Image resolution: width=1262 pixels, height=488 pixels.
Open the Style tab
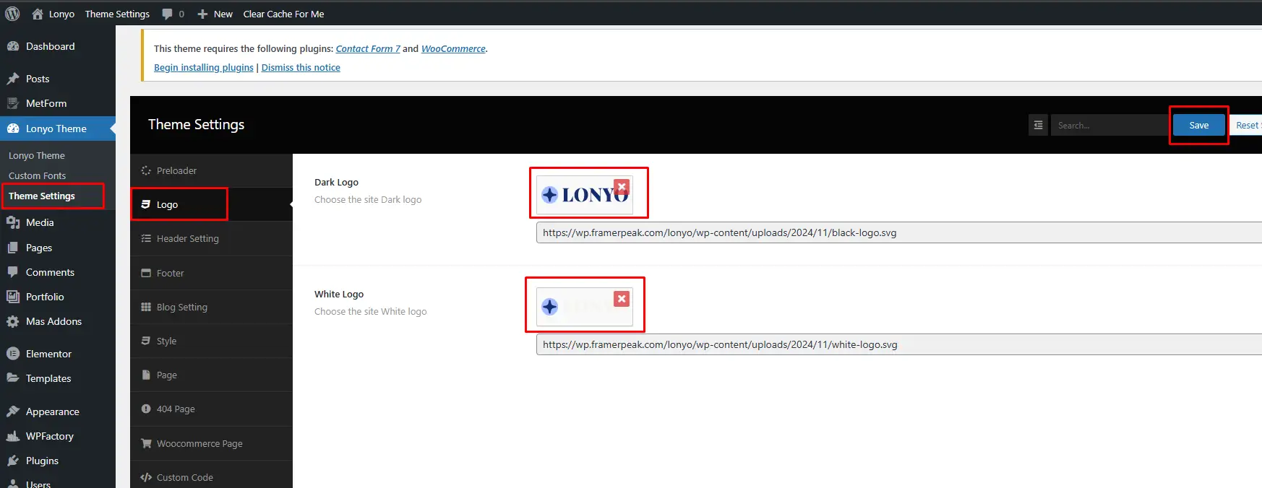click(x=211, y=341)
